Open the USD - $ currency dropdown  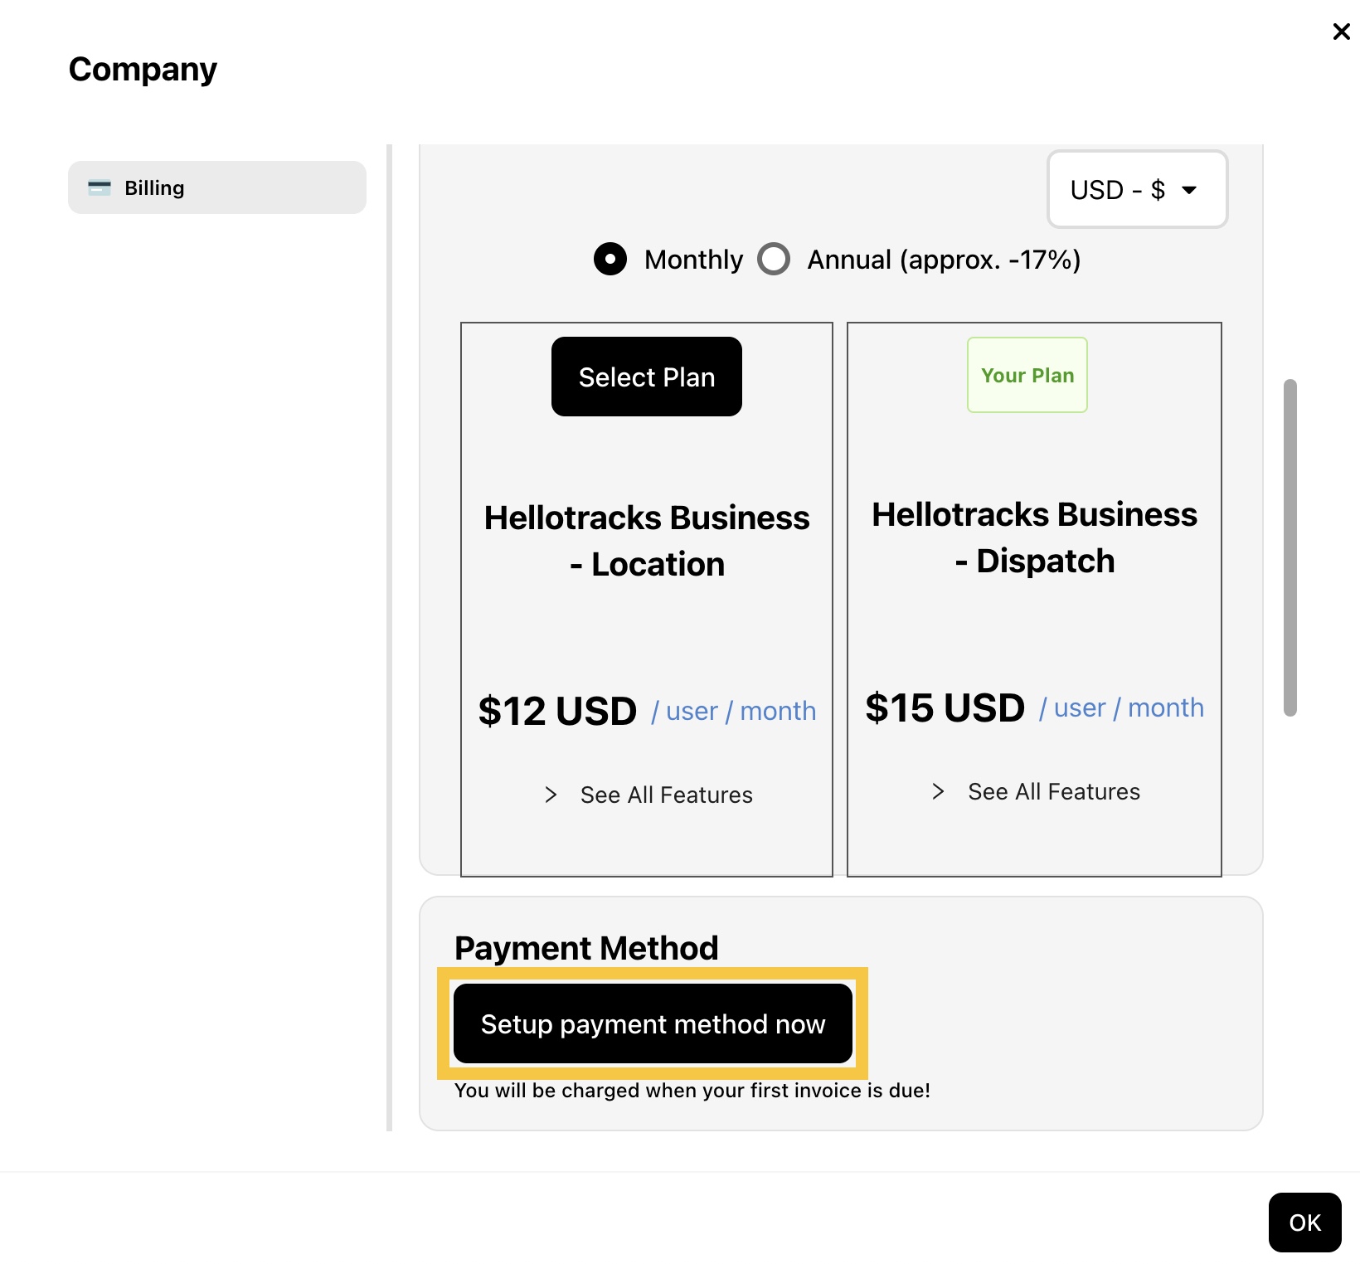point(1137,189)
